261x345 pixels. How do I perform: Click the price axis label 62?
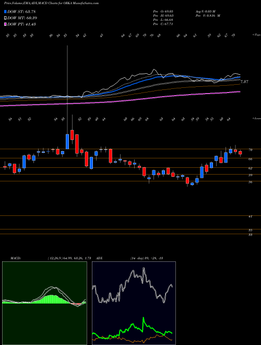coord(251,168)
